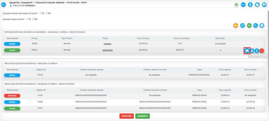
Task: Click Editado badge for Objeto ID 13682
Action: (12, 102)
